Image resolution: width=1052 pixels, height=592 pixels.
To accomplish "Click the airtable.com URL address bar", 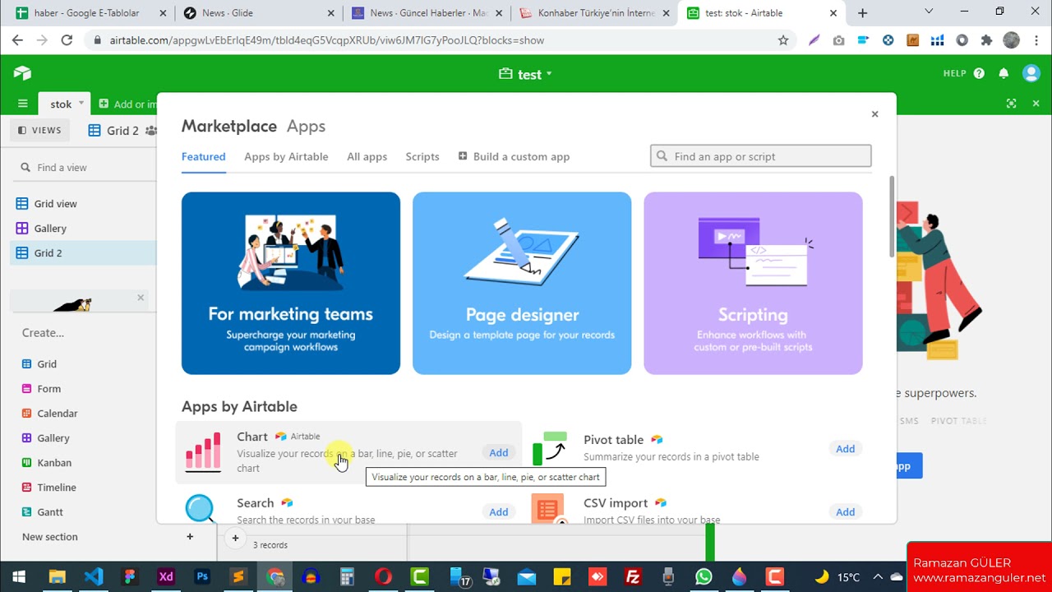I will pyautogui.click(x=436, y=39).
